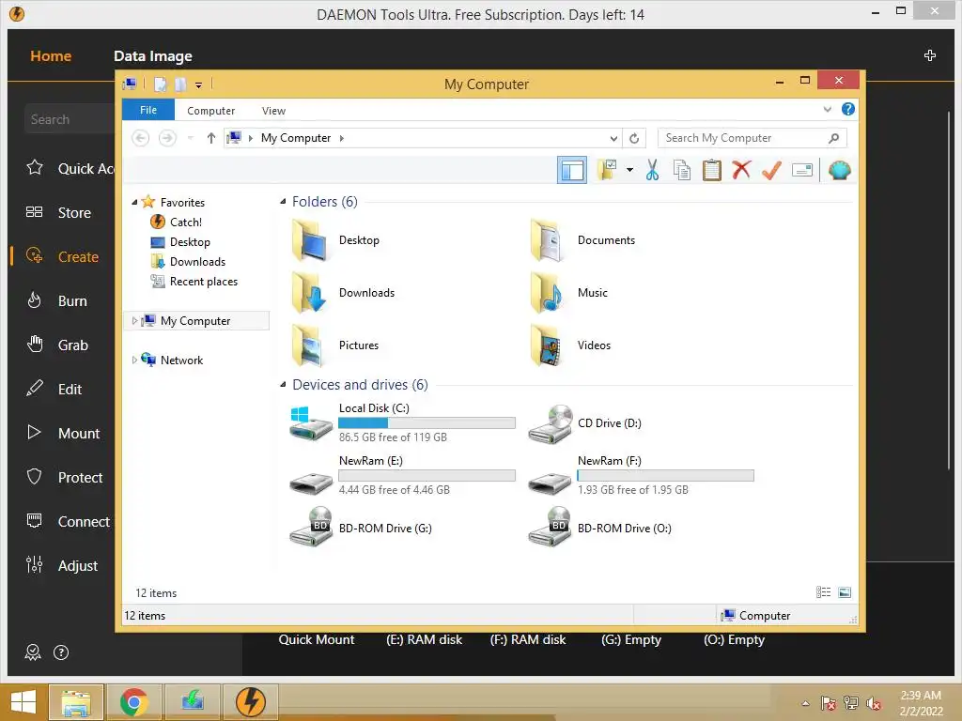Click the award badge icon in DAEMON Tools
962x721 pixels.
coord(33,652)
